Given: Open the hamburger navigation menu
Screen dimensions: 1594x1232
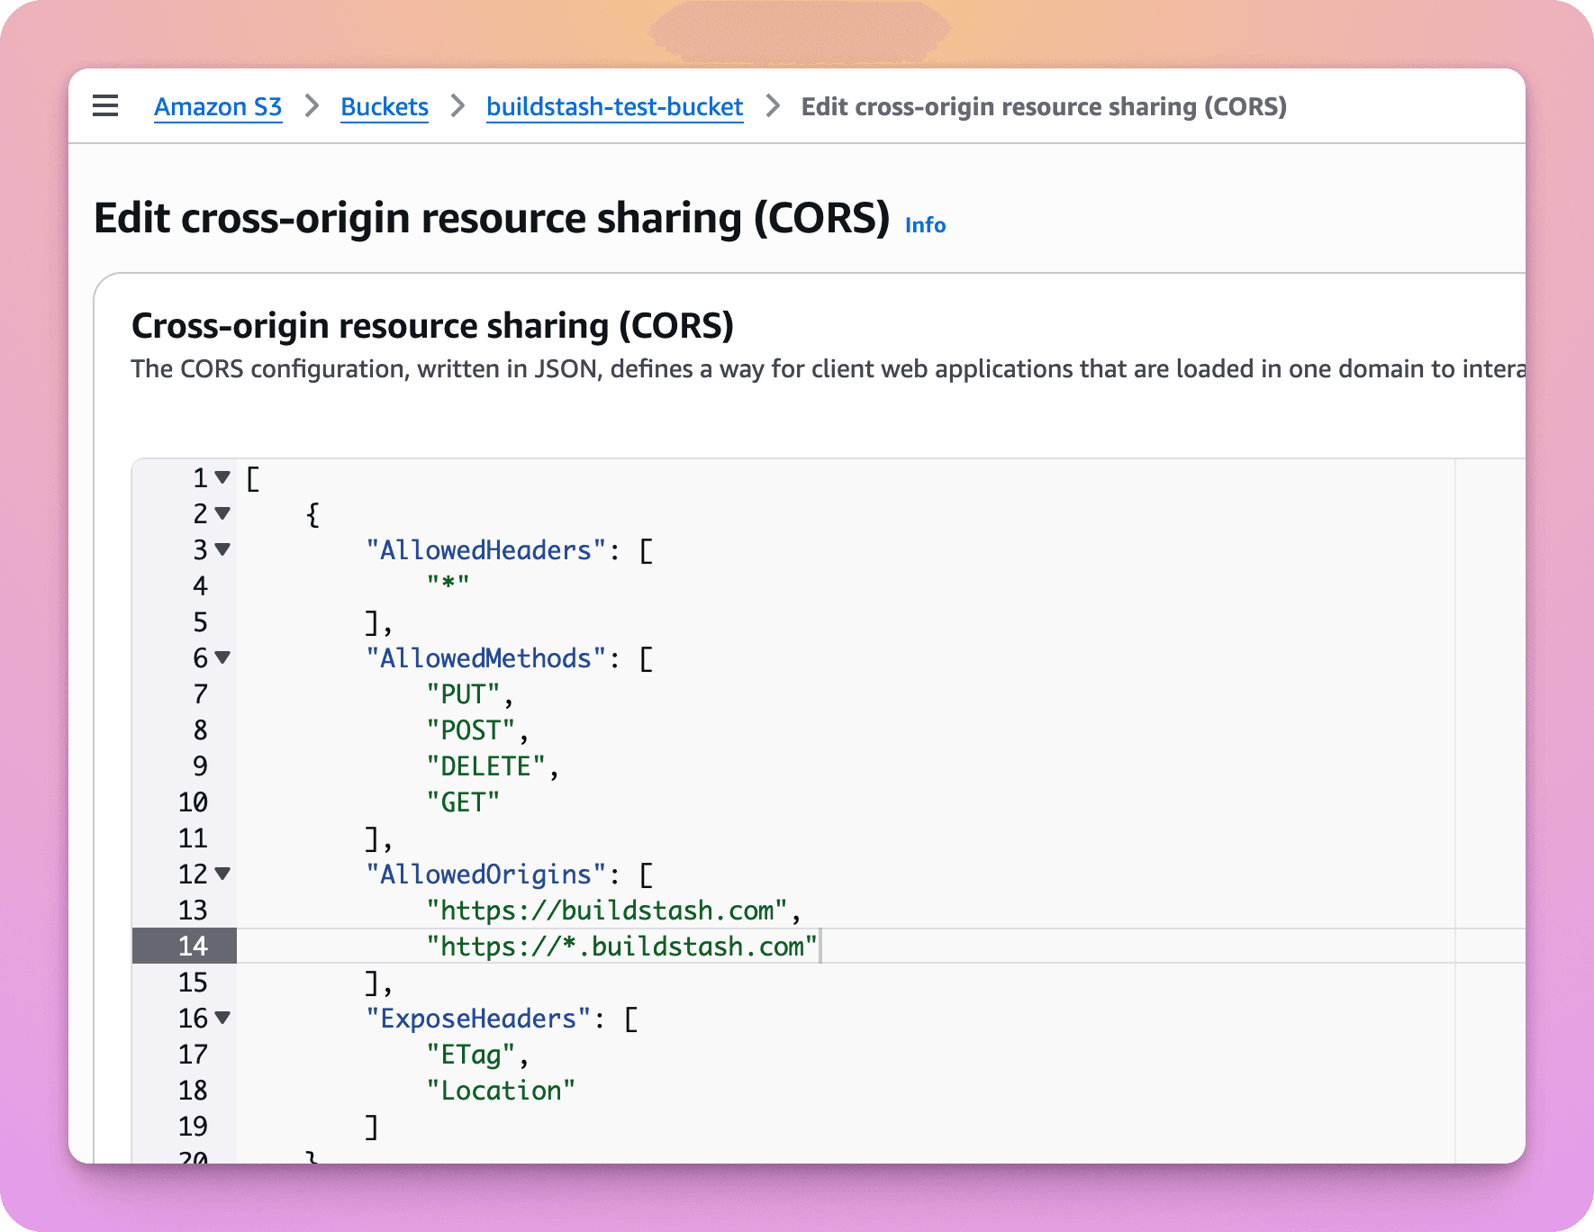Looking at the screenshot, I should pyautogui.click(x=105, y=106).
